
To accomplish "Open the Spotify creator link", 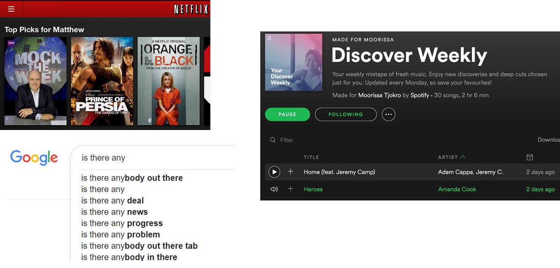I will coord(420,95).
